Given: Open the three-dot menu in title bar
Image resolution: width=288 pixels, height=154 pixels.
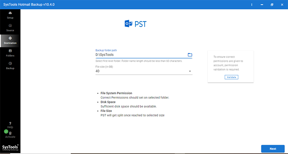Looking at the screenshot, I should (x=252, y=5).
